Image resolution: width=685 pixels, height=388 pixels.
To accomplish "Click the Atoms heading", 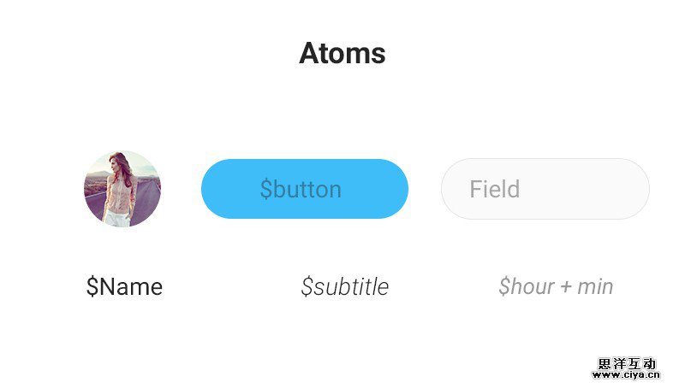I will (x=342, y=54).
